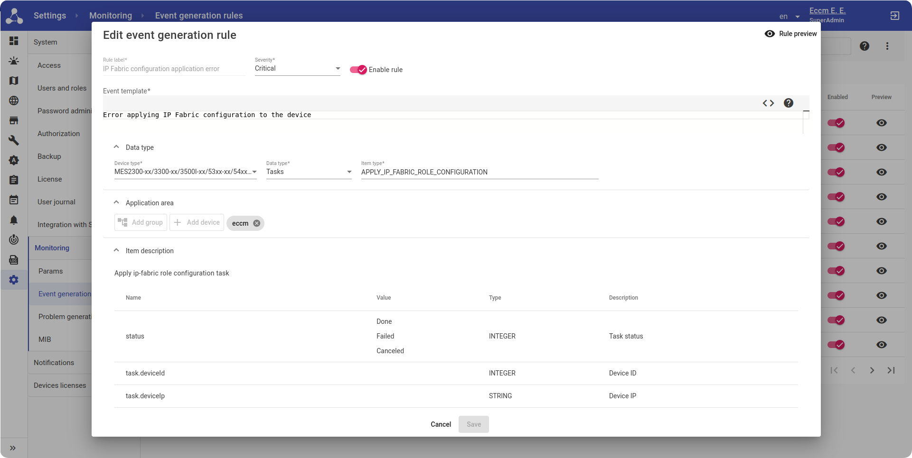Toggle first rule's Enabled switch in background list
This screenshot has height=458, width=912.
click(836, 123)
